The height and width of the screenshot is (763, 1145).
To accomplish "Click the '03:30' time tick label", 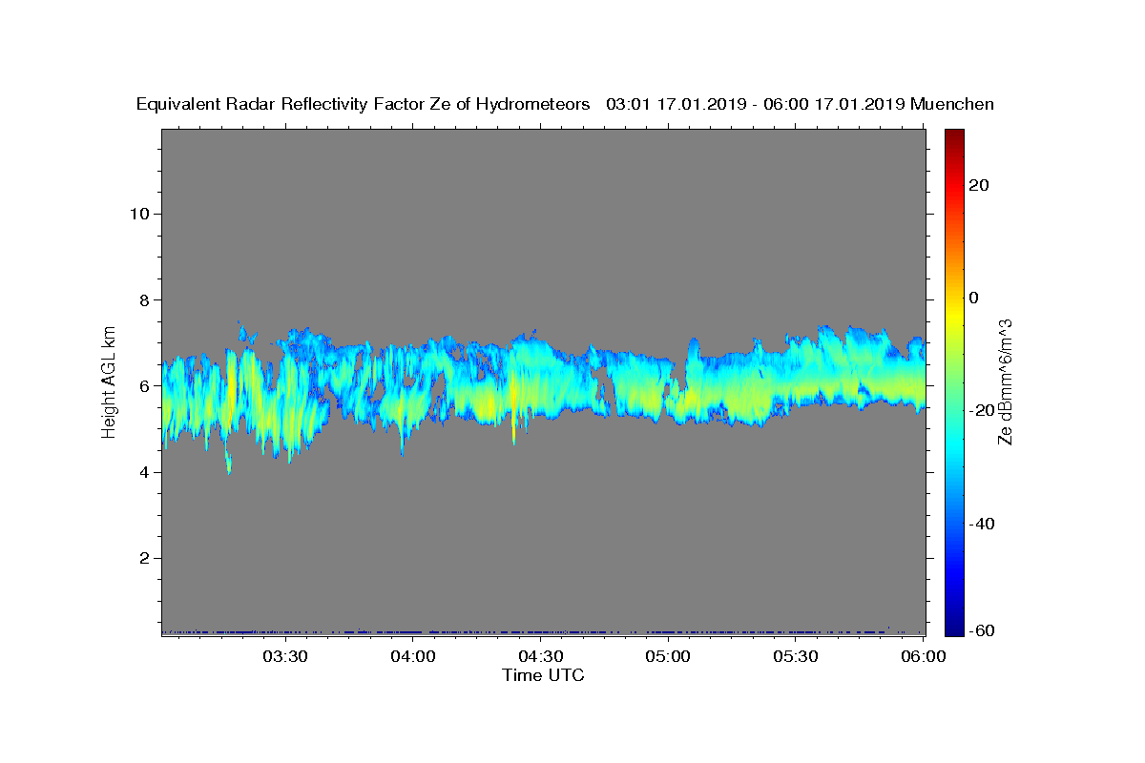I will [285, 657].
